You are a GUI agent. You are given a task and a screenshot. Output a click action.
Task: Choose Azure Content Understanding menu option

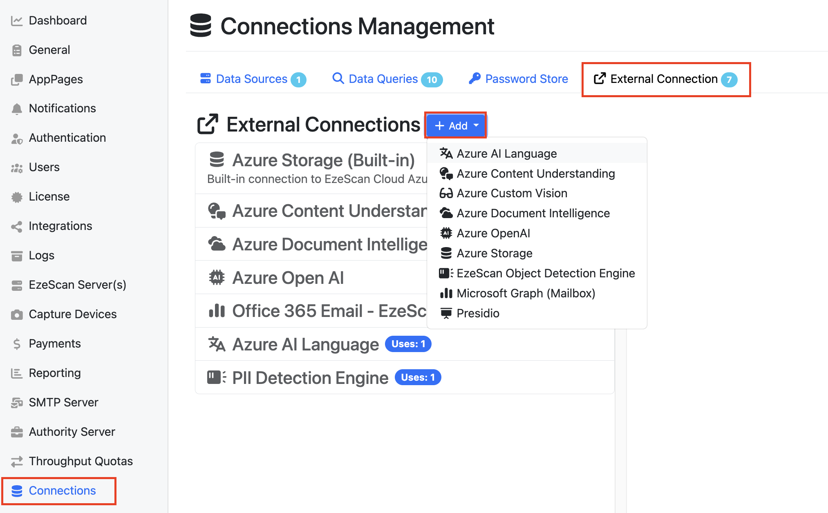click(537, 174)
